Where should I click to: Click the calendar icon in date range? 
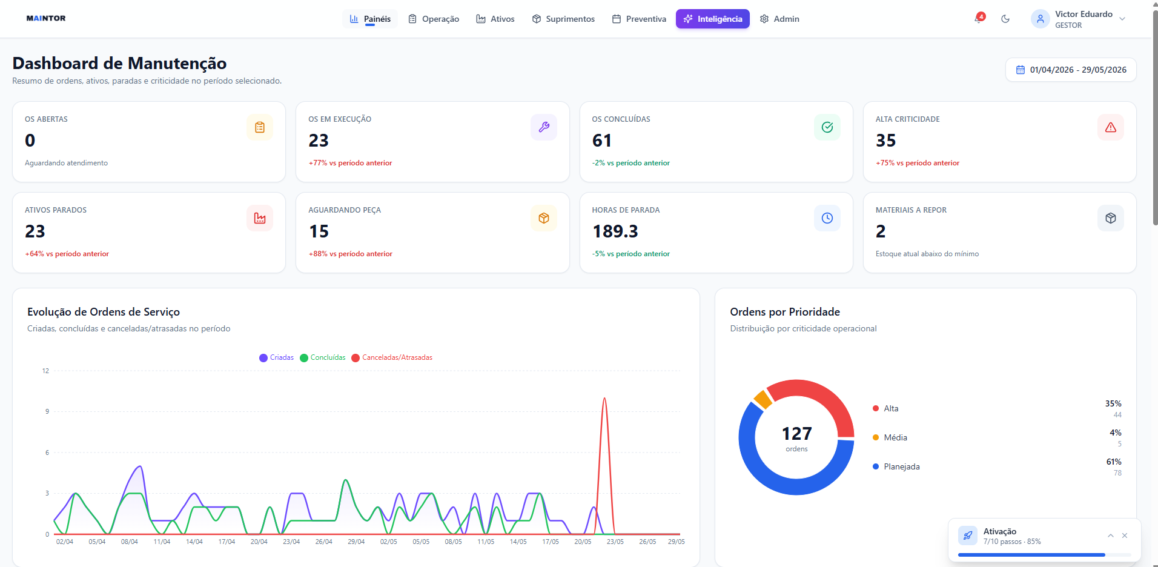tap(1021, 70)
